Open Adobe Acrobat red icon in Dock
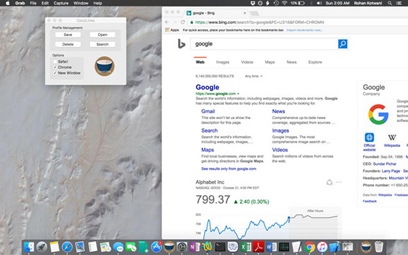408x255 pixels. point(258,247)
